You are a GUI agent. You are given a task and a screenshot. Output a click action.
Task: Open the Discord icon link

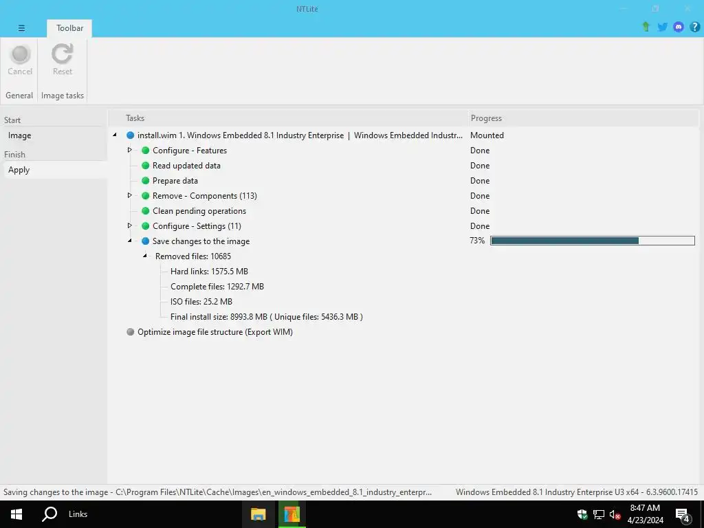click(679, 27)
